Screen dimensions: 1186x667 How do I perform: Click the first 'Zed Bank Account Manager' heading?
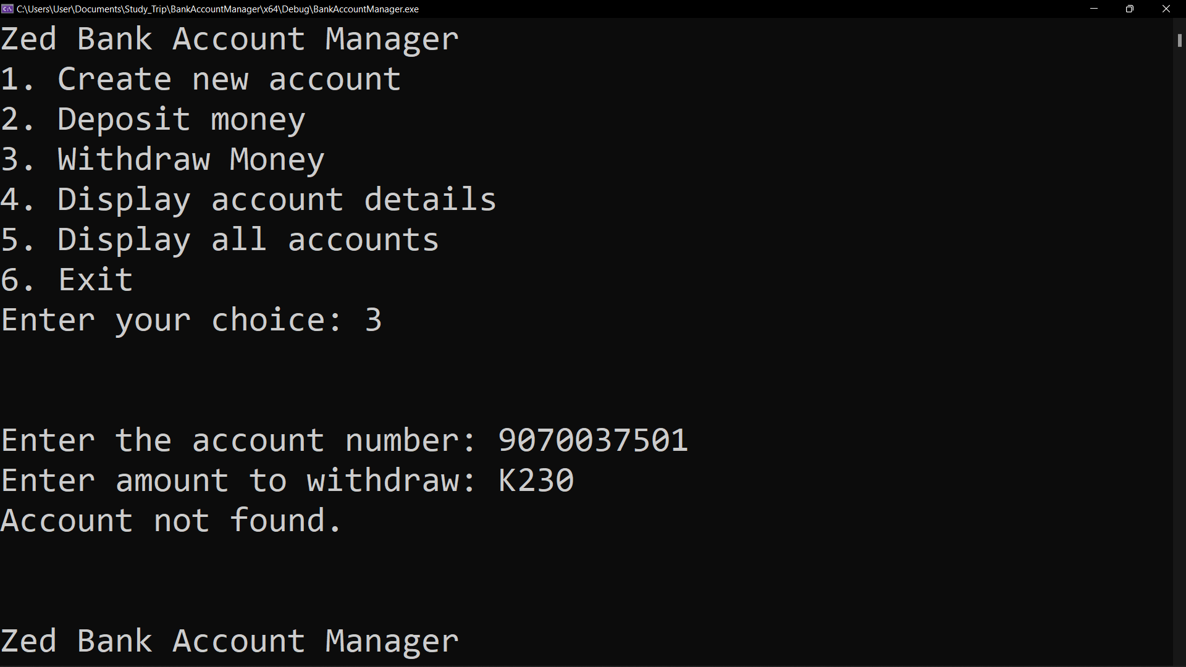tap(230, 39)
